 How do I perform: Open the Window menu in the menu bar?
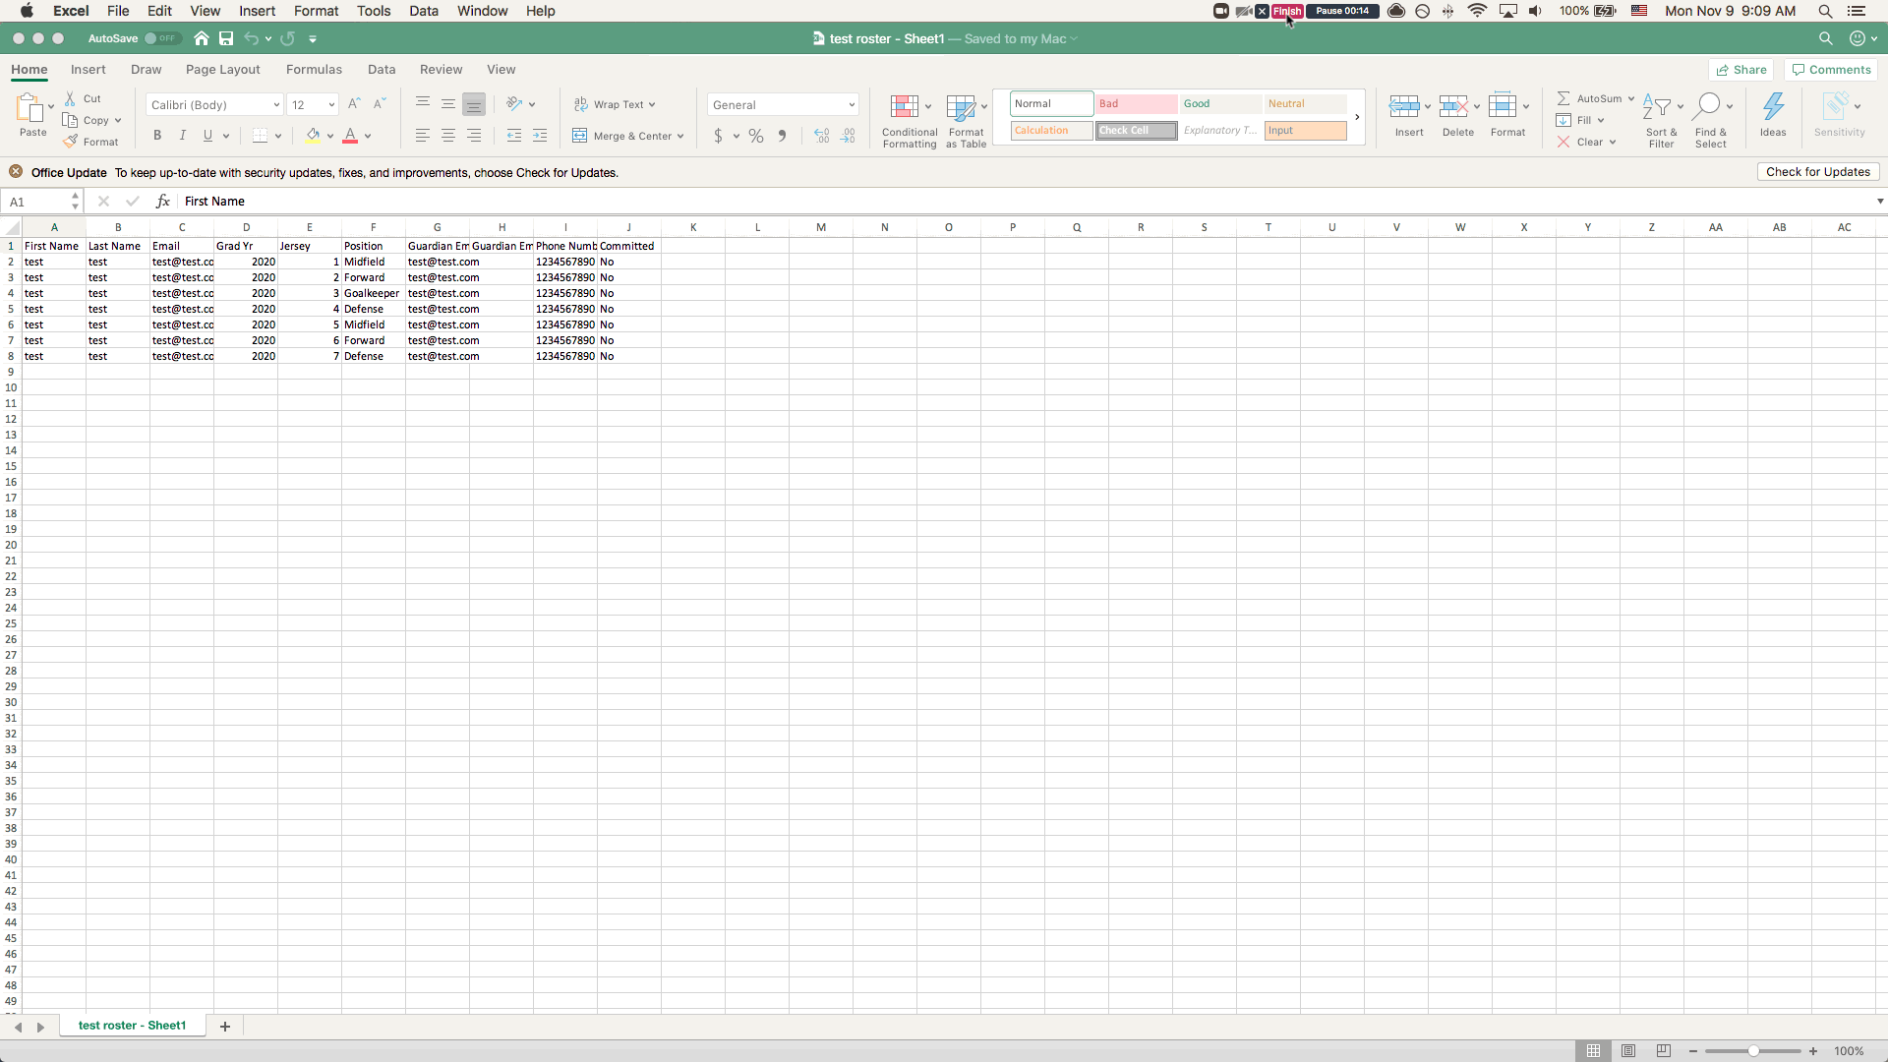[483, 11]
